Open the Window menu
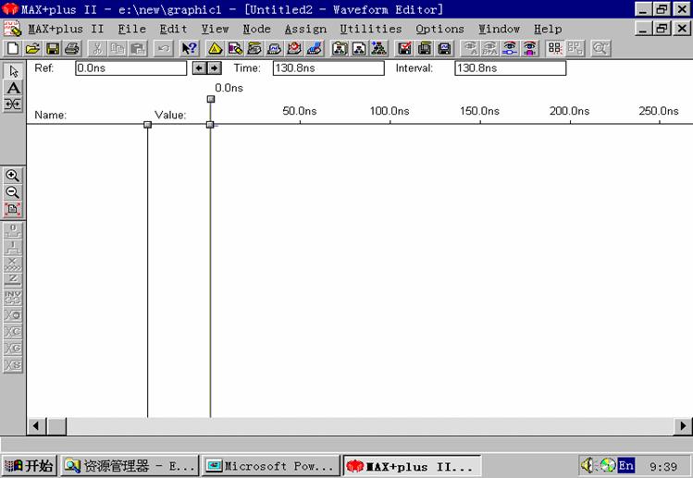This screenshot has height=478, width=693. pos(499,30)
